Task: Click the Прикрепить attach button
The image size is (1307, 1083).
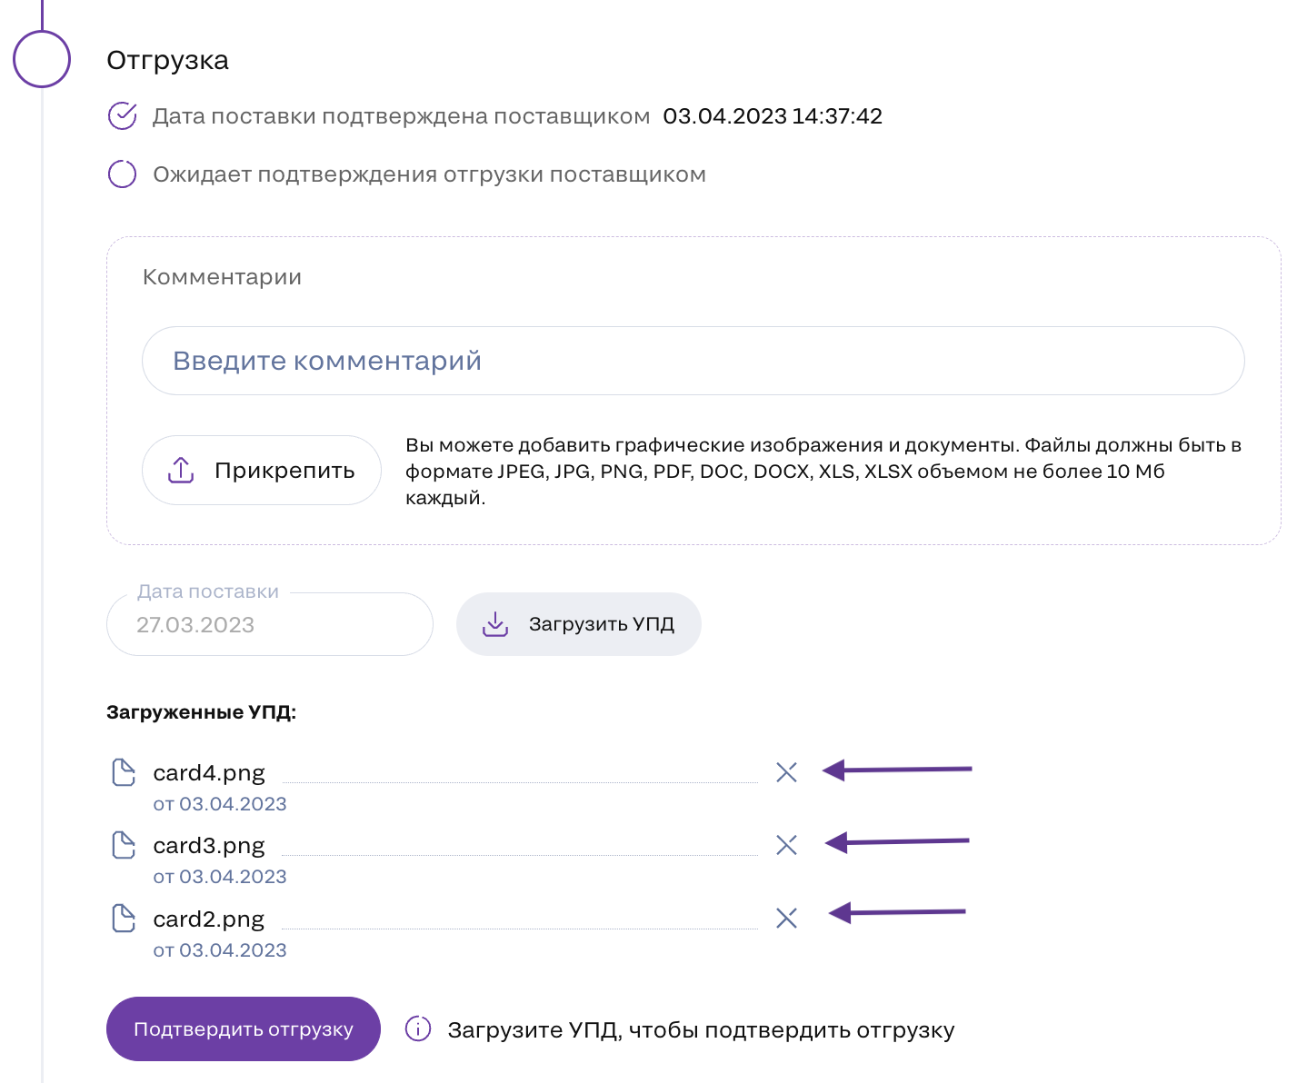Action: 262,471
